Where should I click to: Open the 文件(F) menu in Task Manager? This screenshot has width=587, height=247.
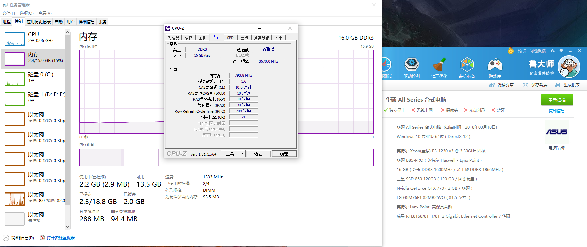(x=9, y=13)
